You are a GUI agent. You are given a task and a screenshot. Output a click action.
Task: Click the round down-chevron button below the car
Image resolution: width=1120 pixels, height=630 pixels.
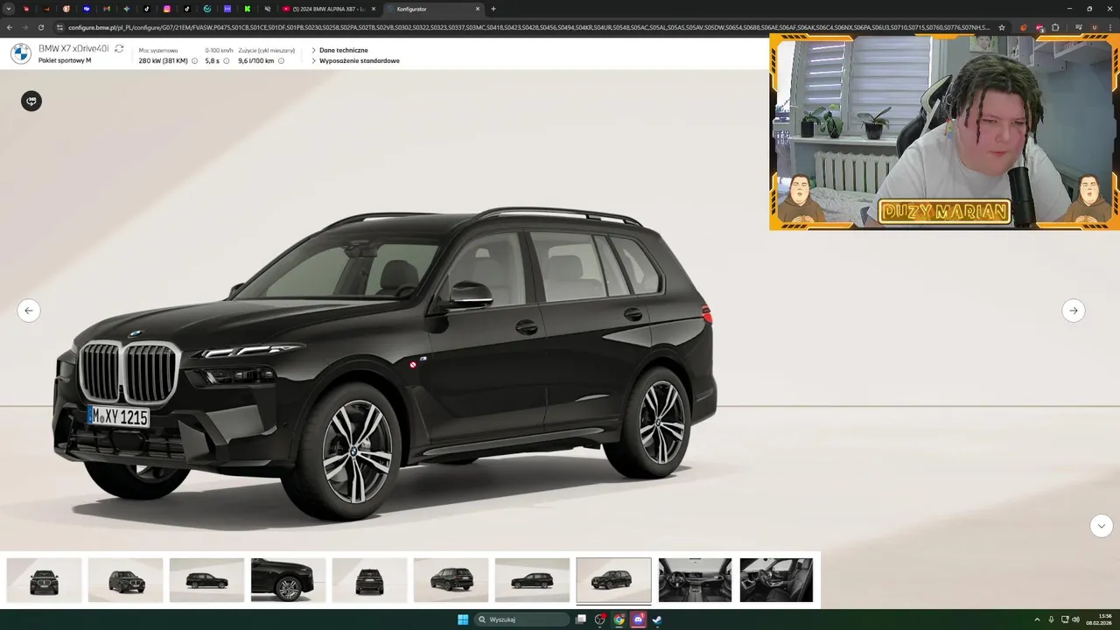coord(1101,526)
